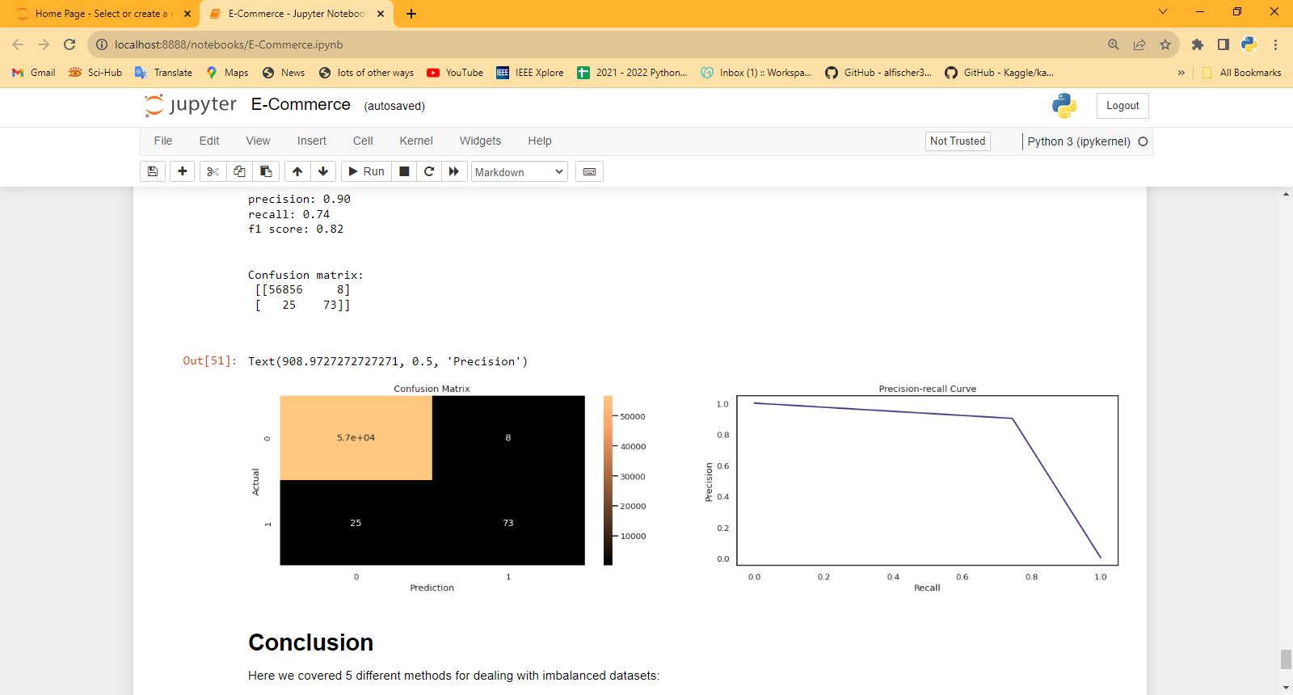Toggle the Chrome side panel
This screenshot has height=695, width=1293.
tap(1224, 44)
